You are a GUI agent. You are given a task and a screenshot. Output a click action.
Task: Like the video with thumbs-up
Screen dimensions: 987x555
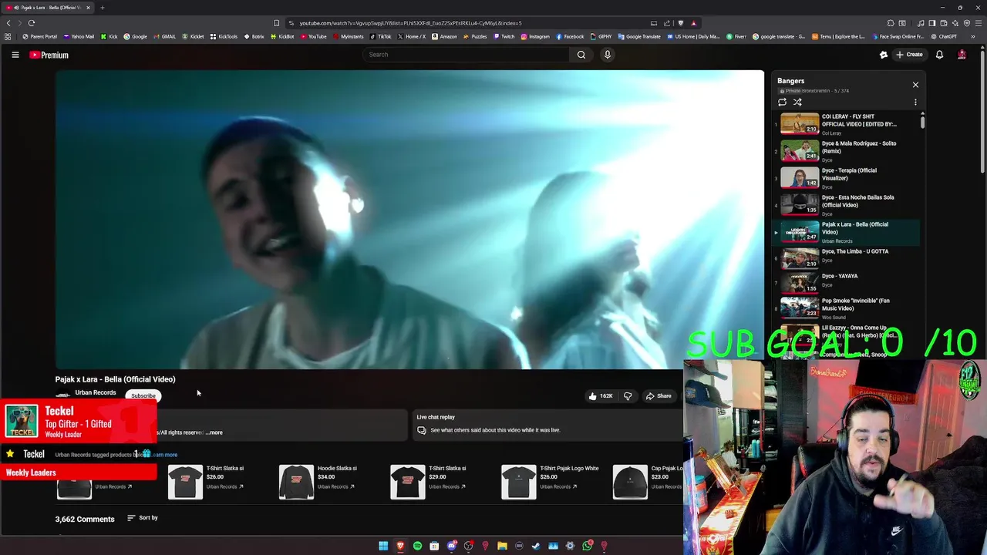[x=601, y=396]
